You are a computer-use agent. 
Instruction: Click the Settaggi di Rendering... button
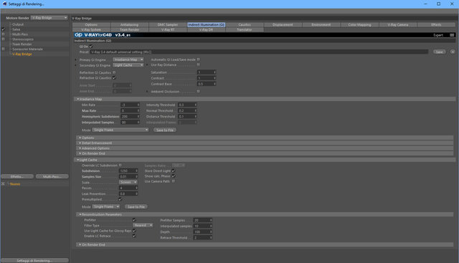click(x=35, y=260)
